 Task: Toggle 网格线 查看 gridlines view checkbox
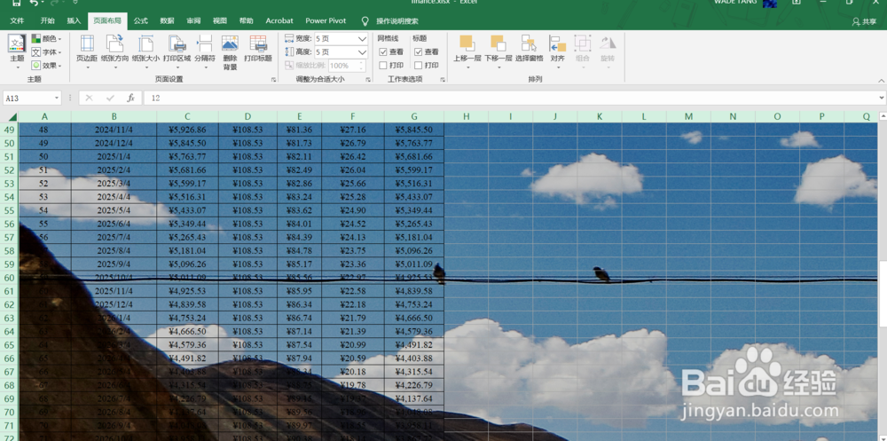[x=383, y=51]
